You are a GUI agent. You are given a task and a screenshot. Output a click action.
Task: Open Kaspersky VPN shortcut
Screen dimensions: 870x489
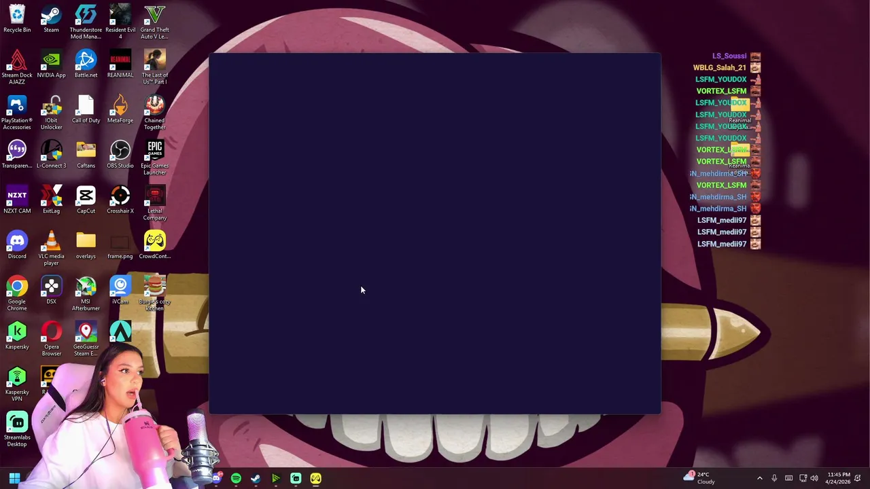click(17, 384)
